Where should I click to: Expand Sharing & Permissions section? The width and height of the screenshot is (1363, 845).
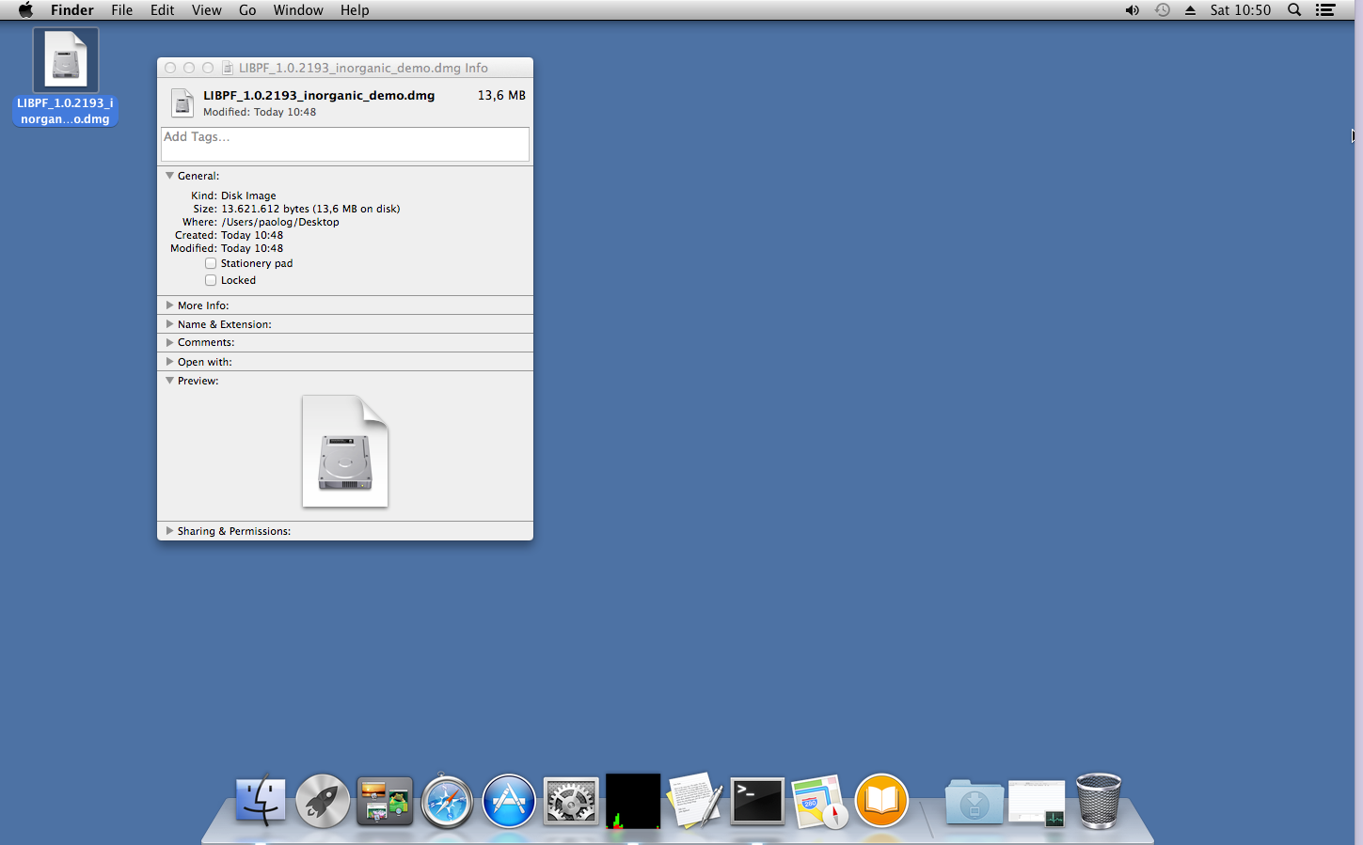click(170, 531)
